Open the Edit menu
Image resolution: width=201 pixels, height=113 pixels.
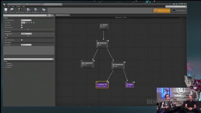(x=9, y=6)
